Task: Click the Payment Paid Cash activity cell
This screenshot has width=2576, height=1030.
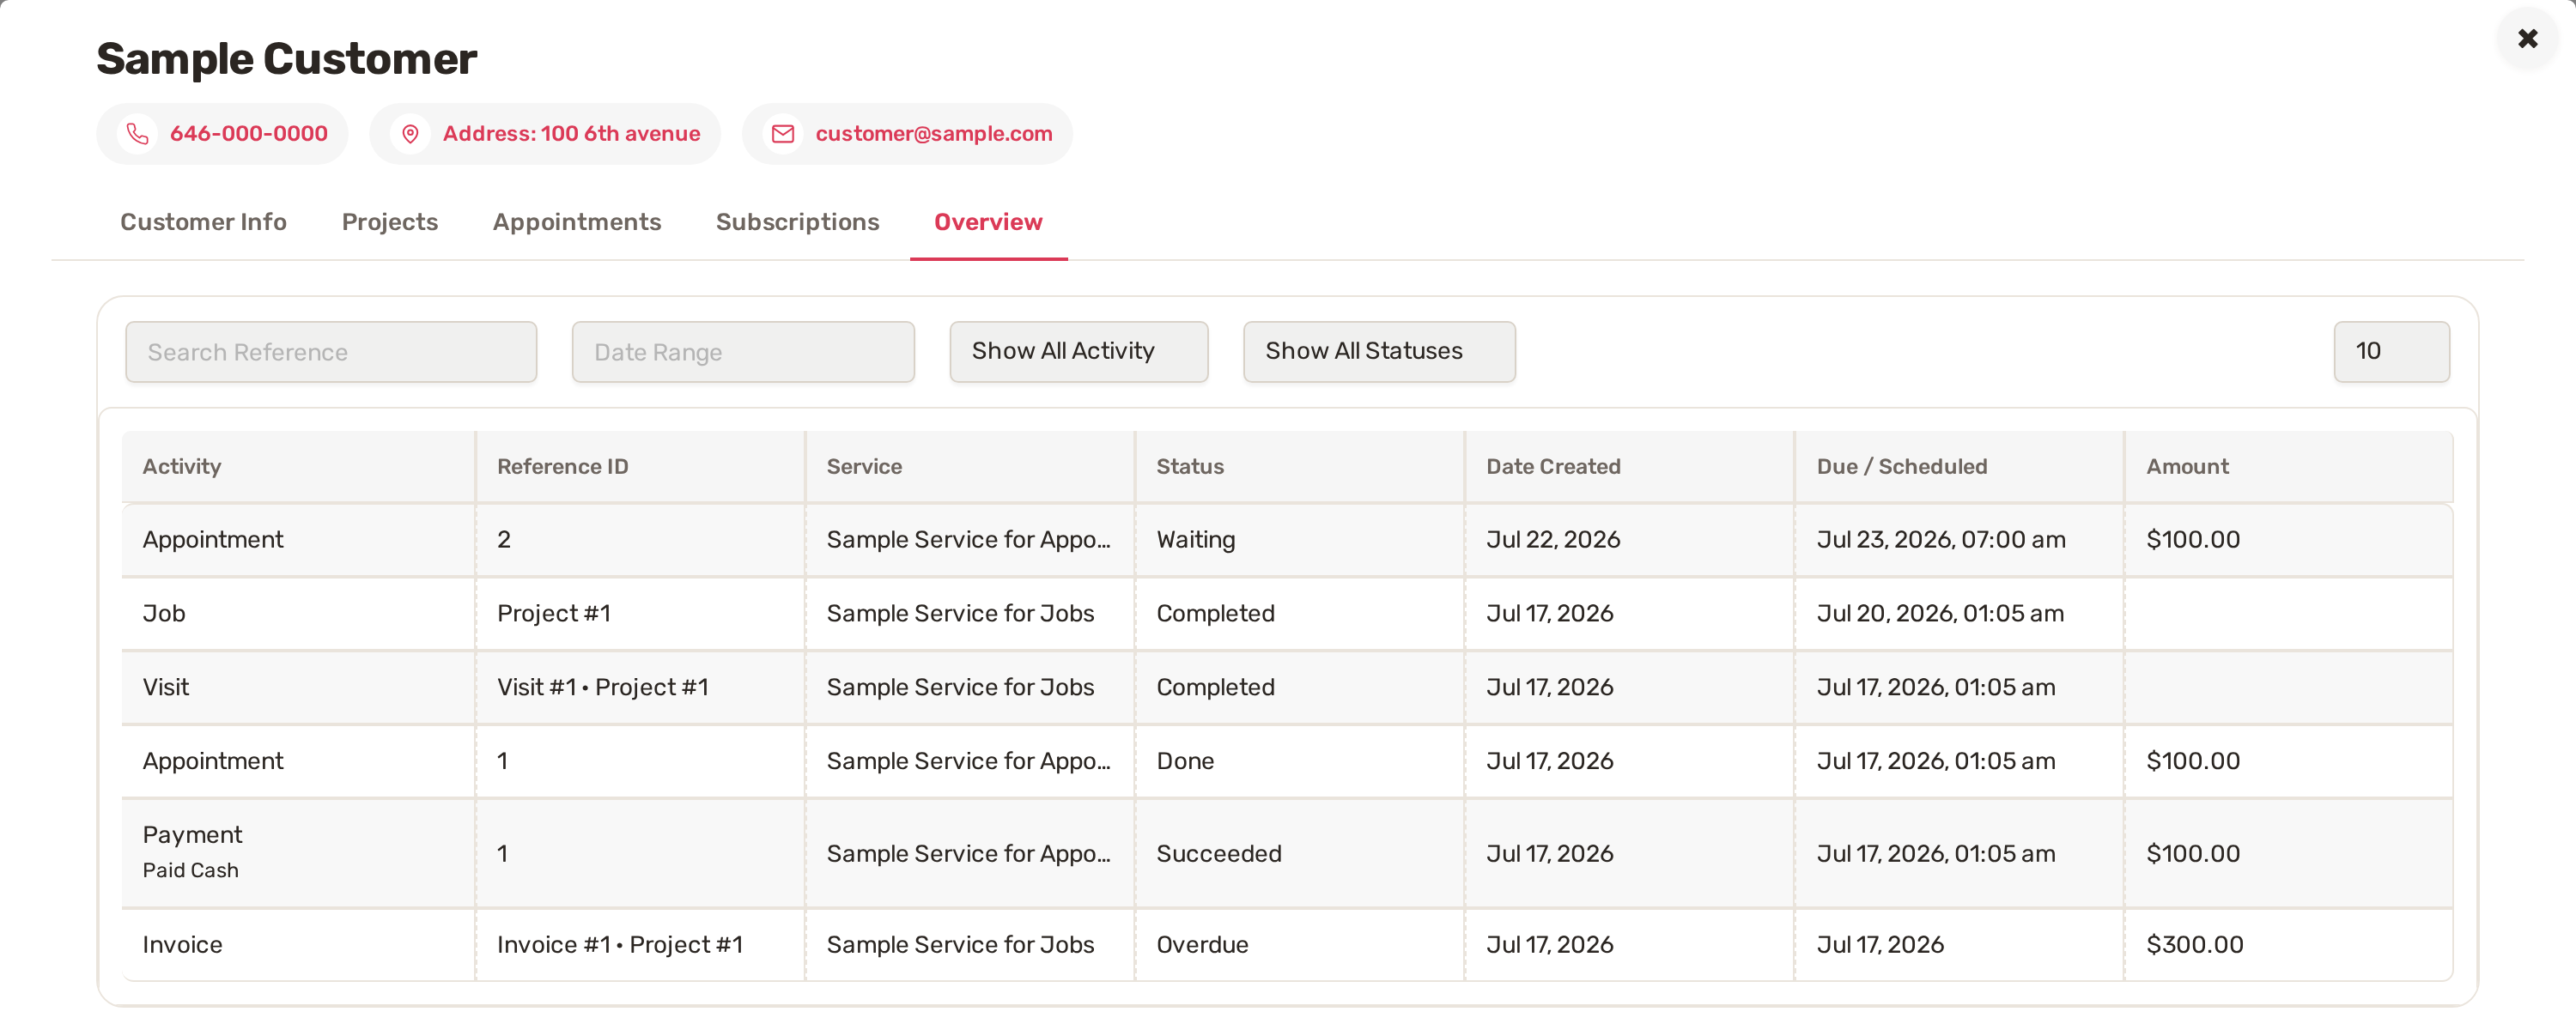Action: tap(298, 853)
